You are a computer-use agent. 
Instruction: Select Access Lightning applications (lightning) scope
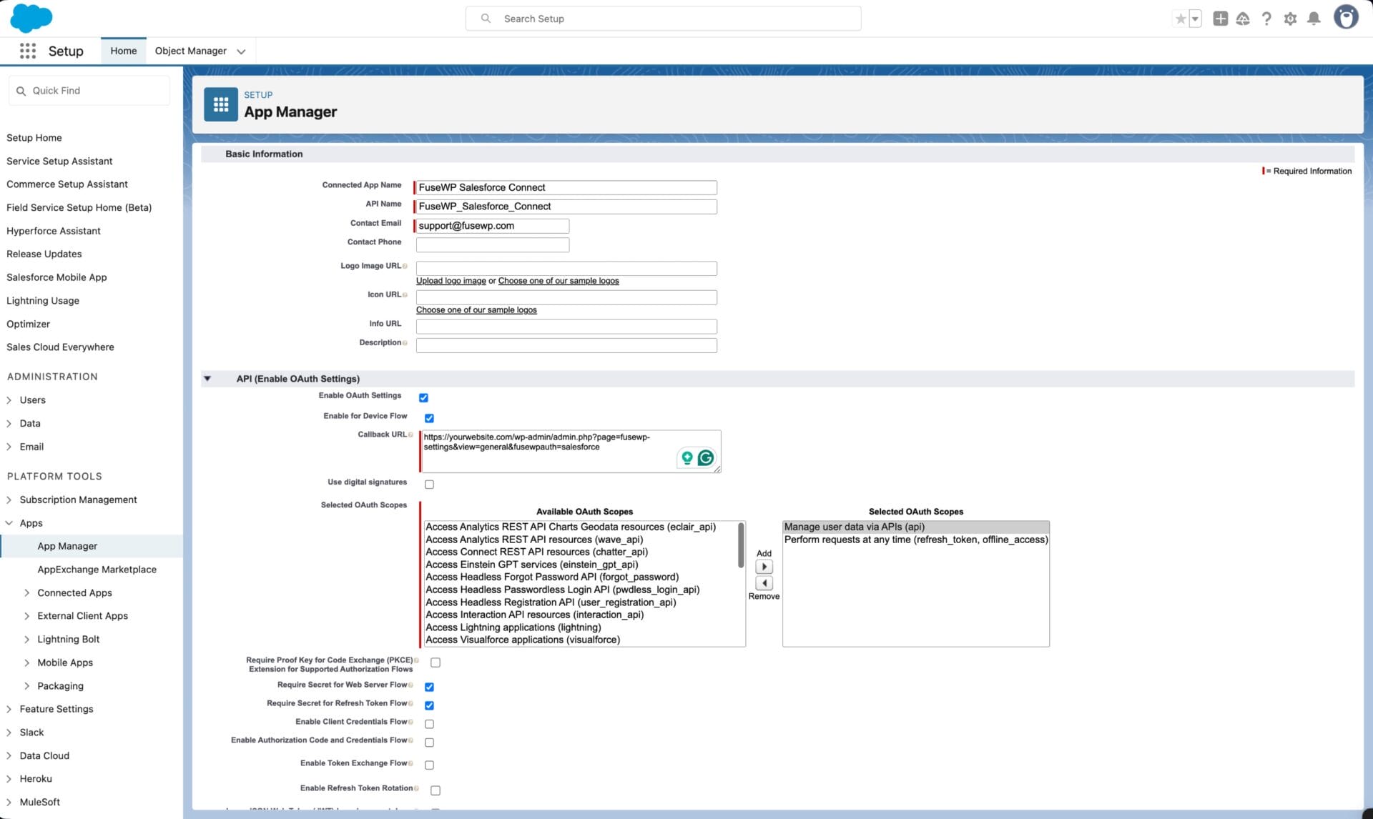click(x=513, y=627)
